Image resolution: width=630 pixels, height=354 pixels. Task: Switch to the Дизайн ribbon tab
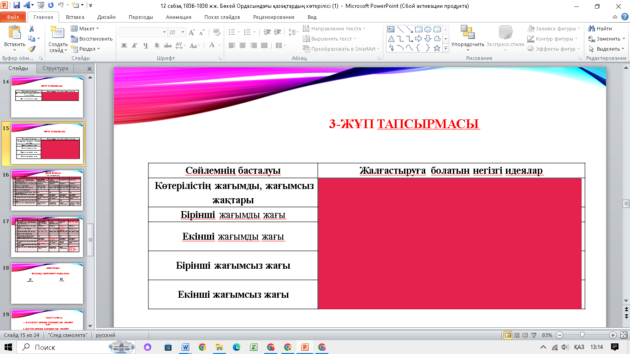[x=107, y=17]
